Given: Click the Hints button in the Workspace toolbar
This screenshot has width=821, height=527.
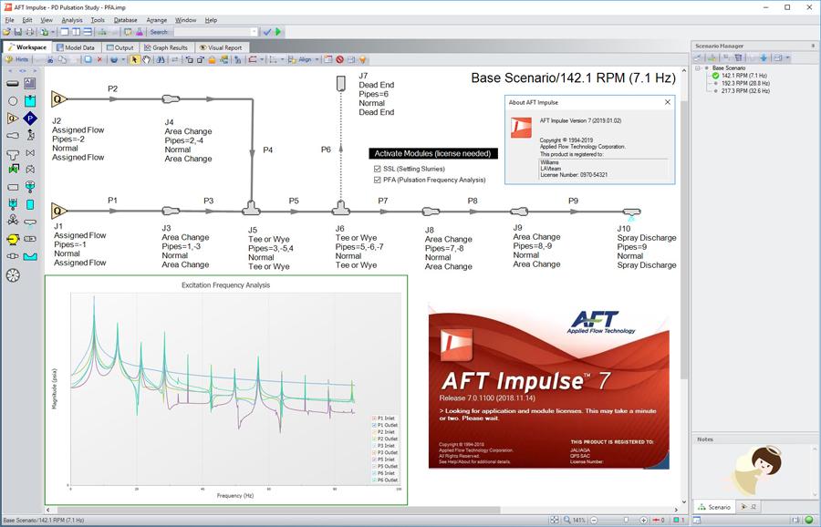Looking at the screenshot, I should click(x=16, y=59).
